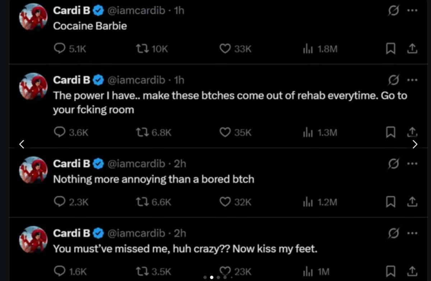Viewport: 431px width, 281px height.
Task: Go to next image with right arrow
Action: (x=415, y=144)
